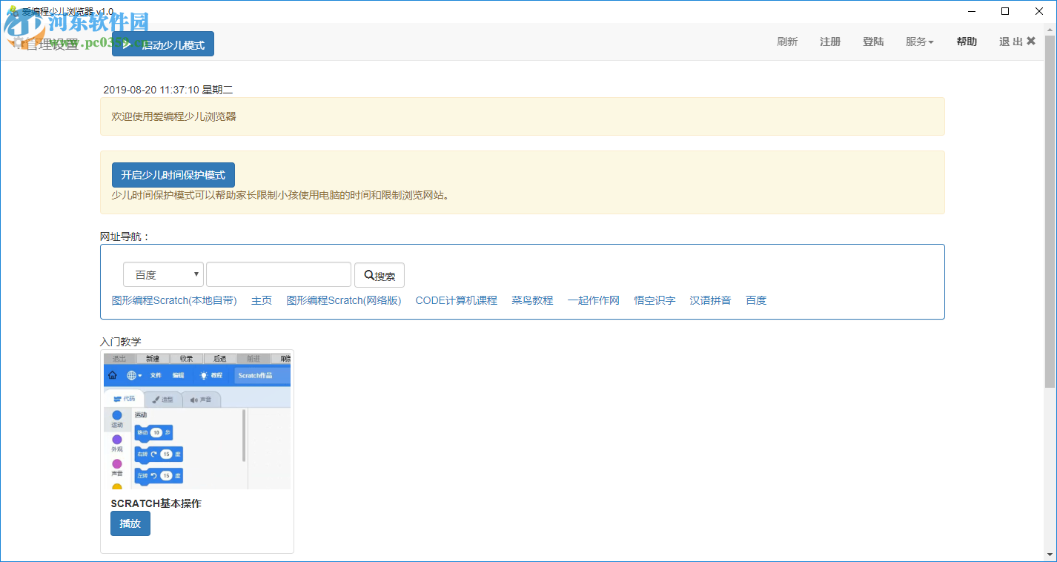Open the search engine selector showing 百度
The height and width of the screenshot is (562, 1057).
pyautogui.click(x=163, y=274)
